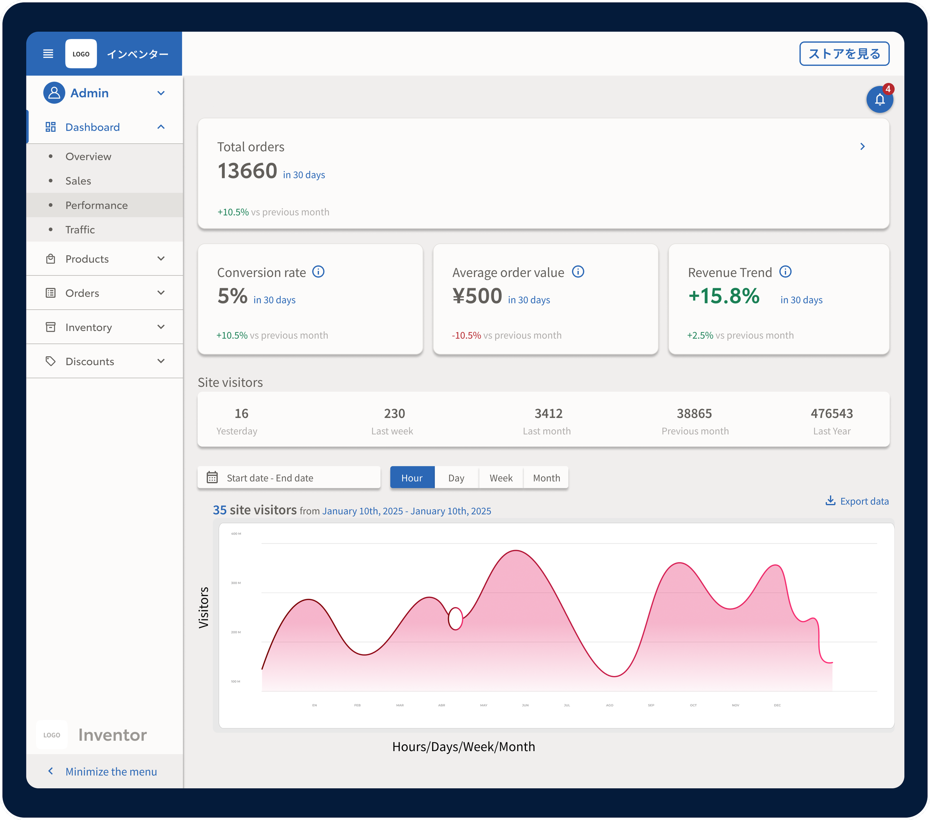Expand the Products menu section

point(161,259)
